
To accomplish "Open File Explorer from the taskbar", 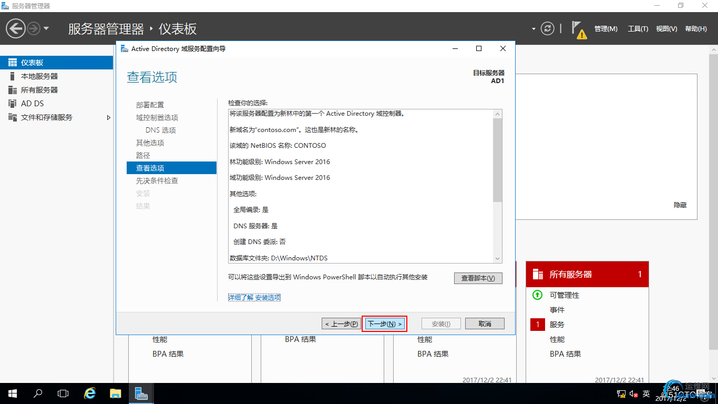I will click(x=116, y=393).
